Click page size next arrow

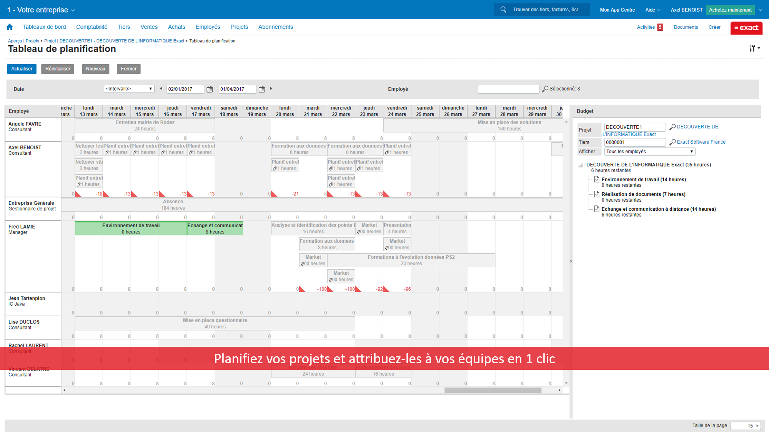tap(757, 425)
